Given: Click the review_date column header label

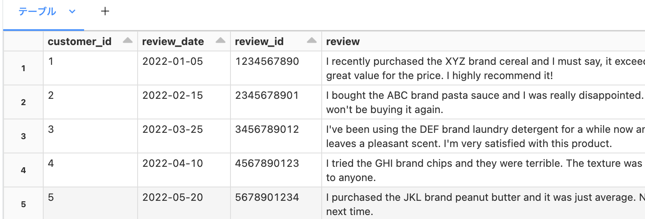Looking at the screenshot, I should (x=173, y=42).
